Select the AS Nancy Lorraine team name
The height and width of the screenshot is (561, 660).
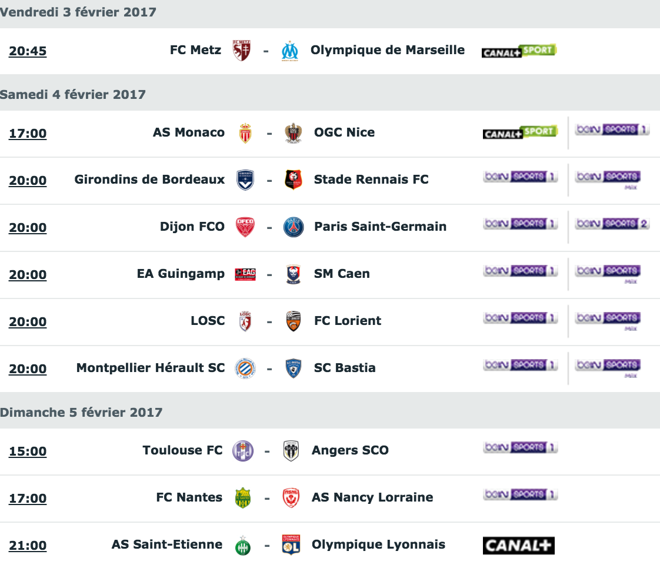[x=372, y=497]
